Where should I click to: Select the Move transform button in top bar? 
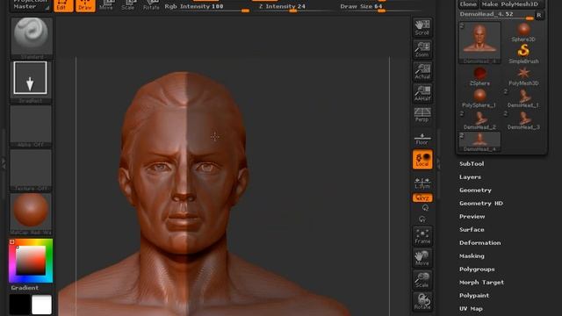tap(106, 5)
